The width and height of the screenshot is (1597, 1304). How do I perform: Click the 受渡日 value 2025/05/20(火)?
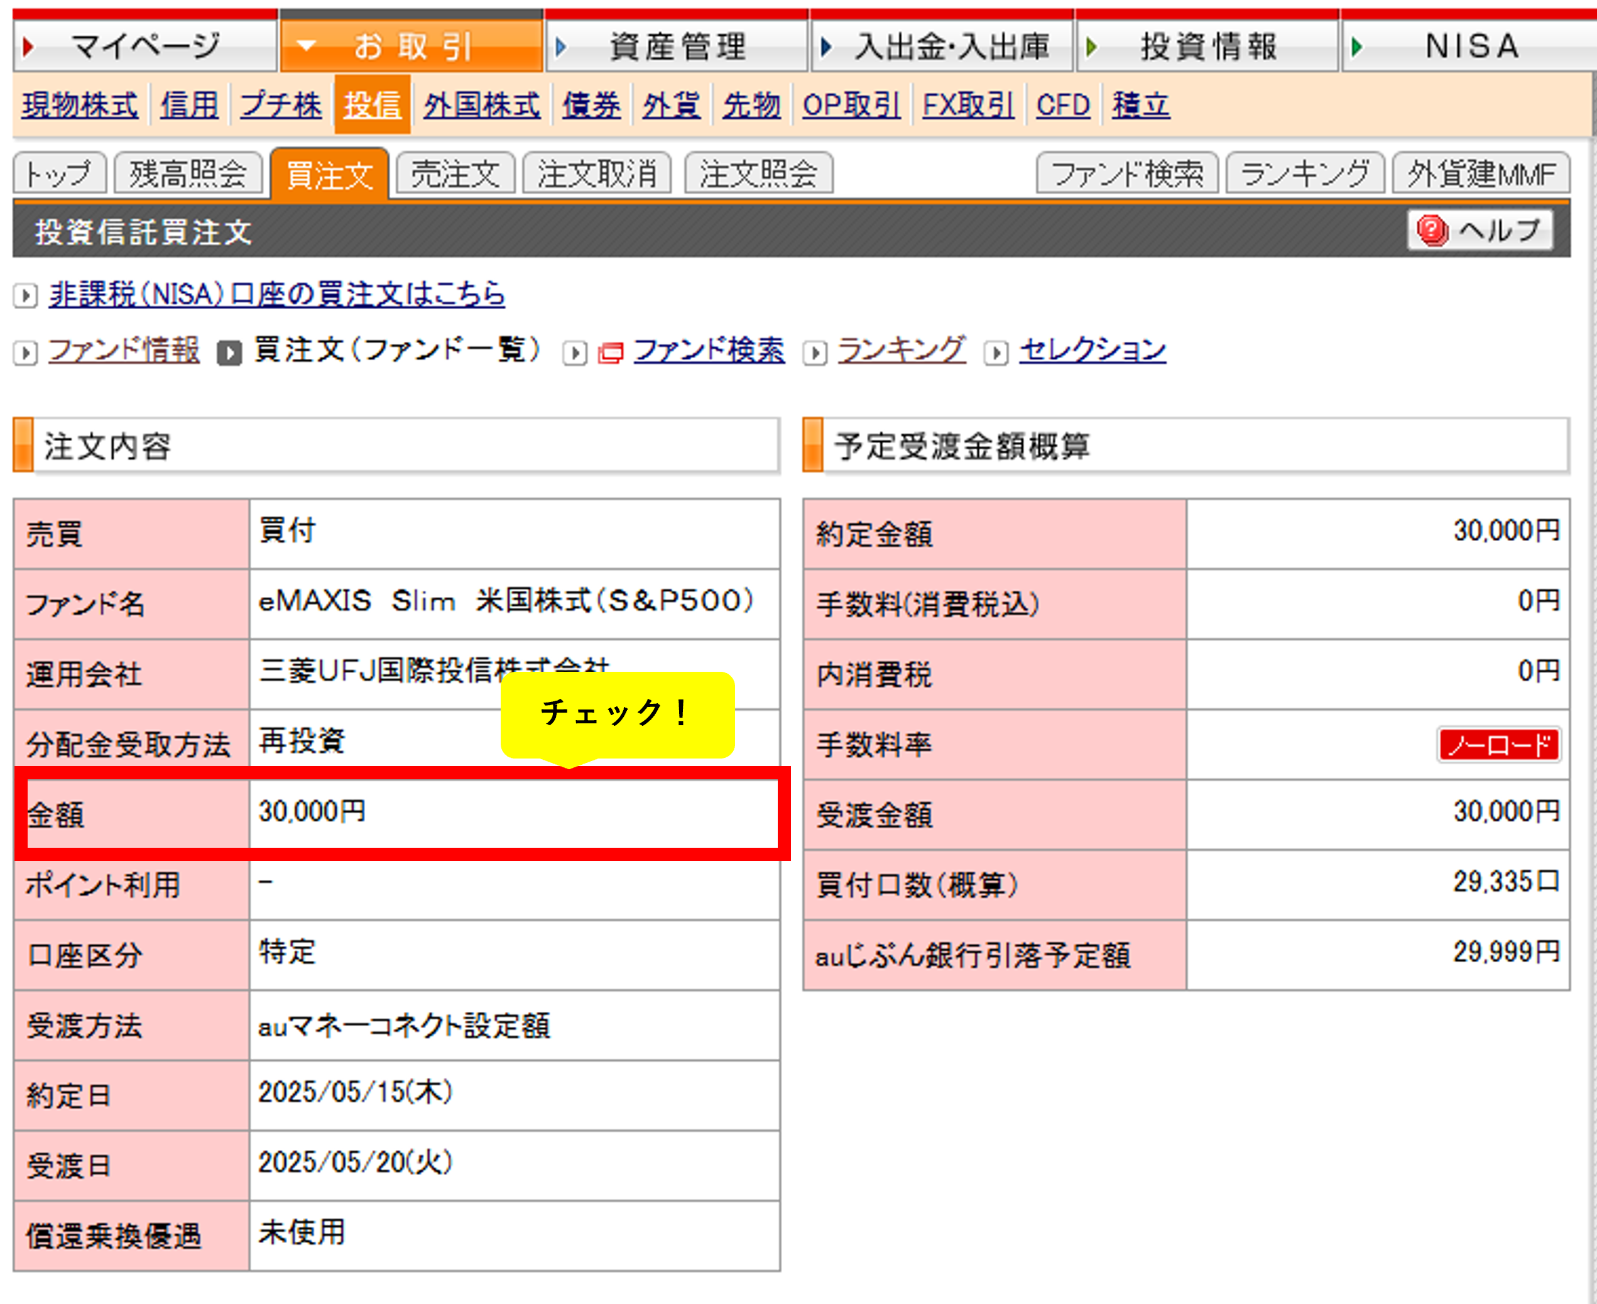click(356, 1163)
